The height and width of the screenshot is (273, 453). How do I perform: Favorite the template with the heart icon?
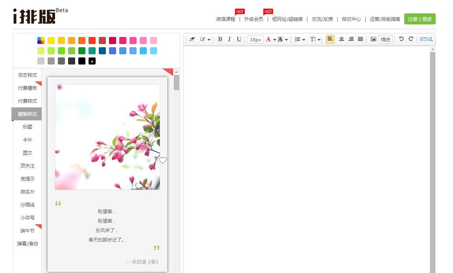pos(163,160)
